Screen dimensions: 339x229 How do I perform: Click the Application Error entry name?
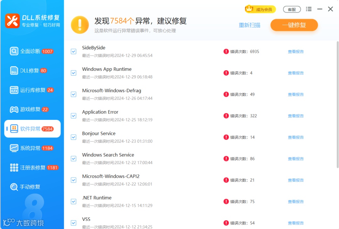tap(100, 112)
